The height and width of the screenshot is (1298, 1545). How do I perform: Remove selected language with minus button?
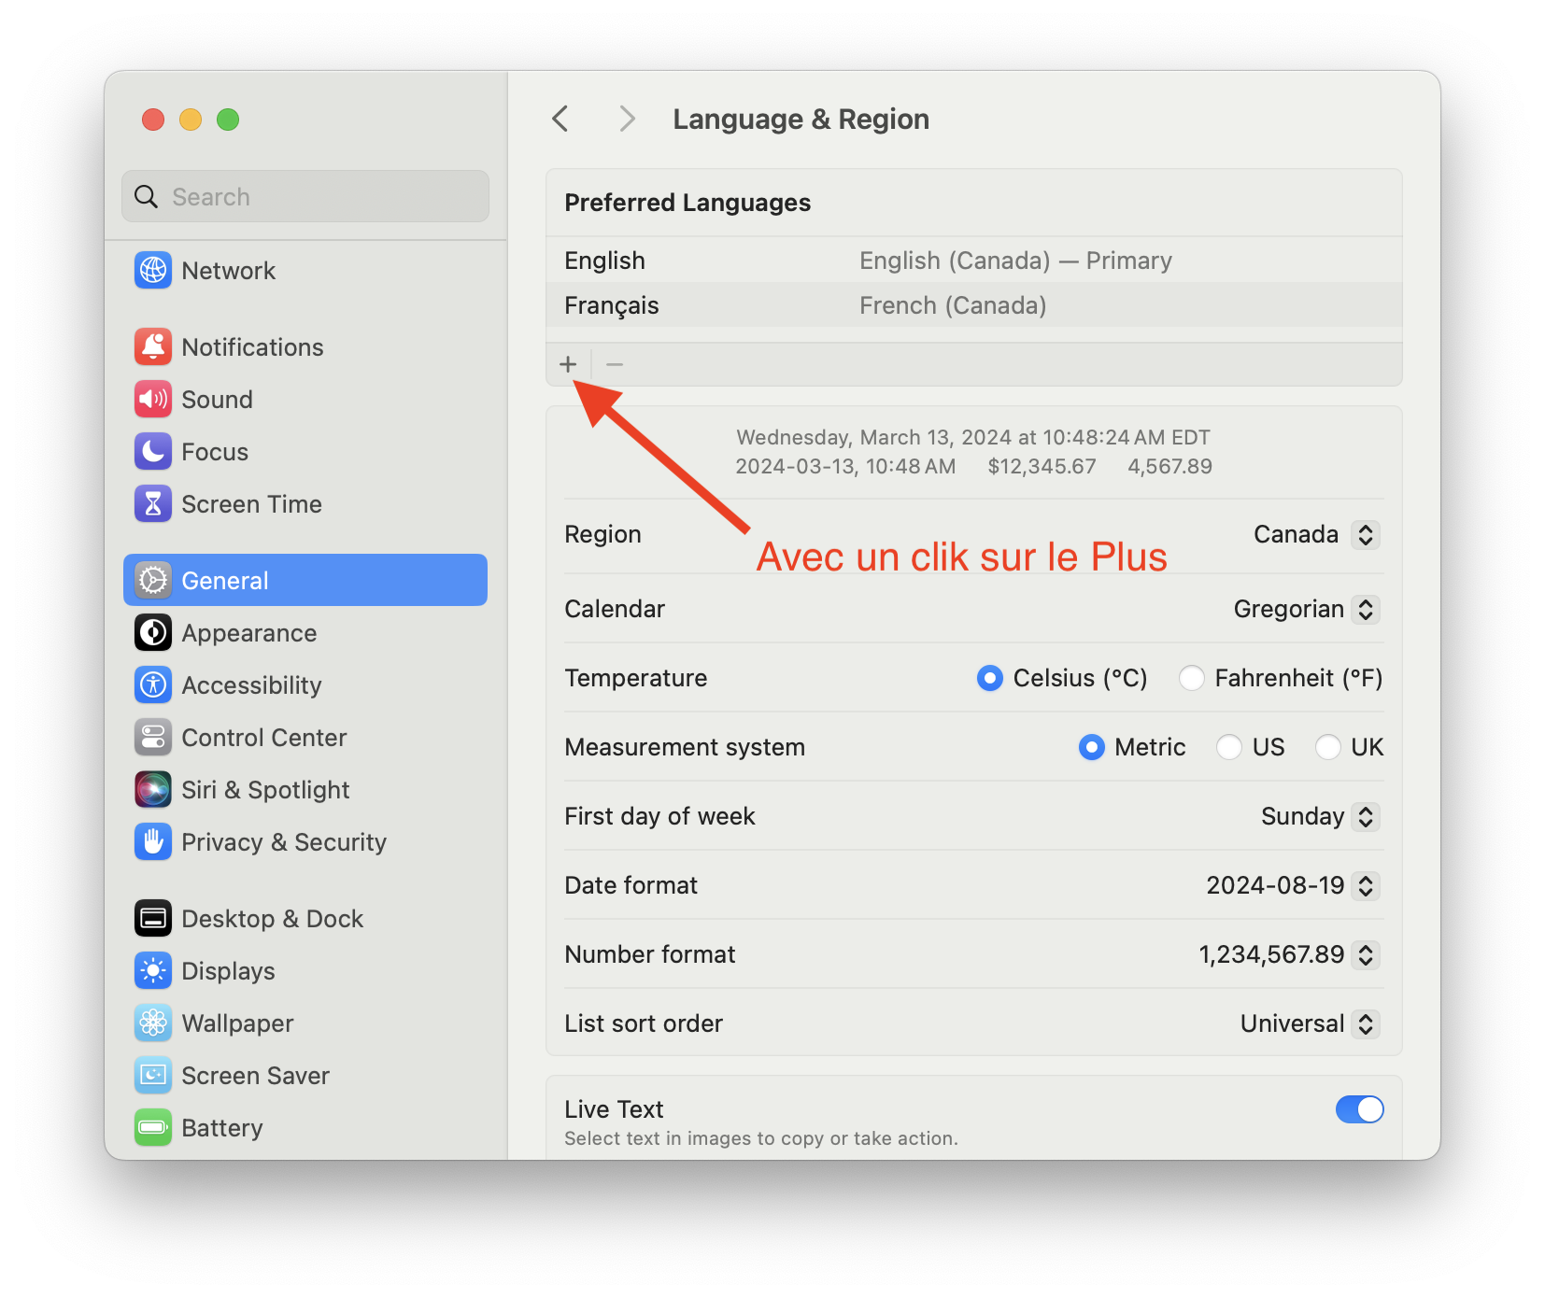[615, 364]
